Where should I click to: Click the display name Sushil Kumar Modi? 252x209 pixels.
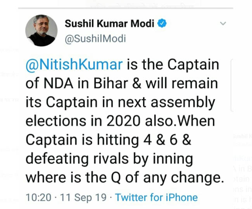[109, 24]
